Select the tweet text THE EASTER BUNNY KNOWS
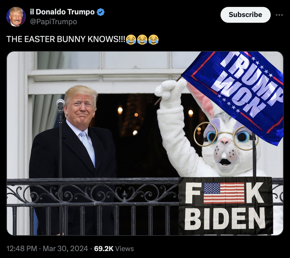The image size is (290, 258). pyautogui.click(x=66, y=39)
